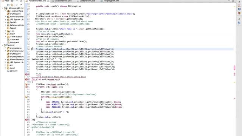Select pom.xml under Mavenproj25
Image resolution: width=242 pixels, height=136 pixels.
pos(15,39)
